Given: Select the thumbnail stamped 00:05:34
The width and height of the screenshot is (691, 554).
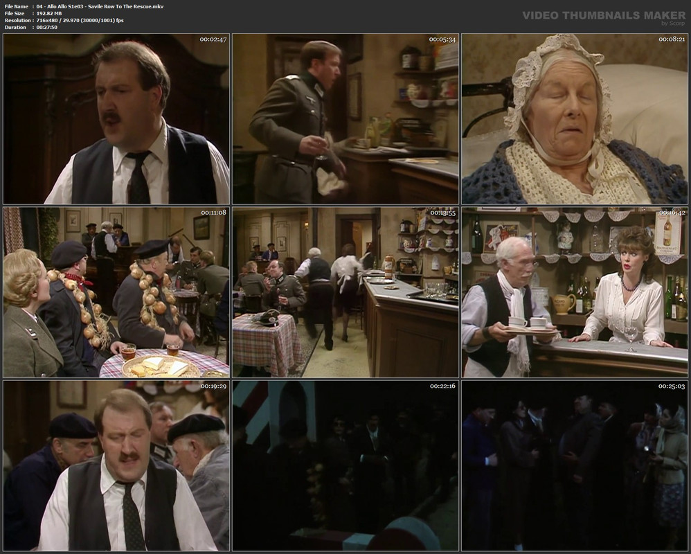Looking at the screenshot, I should point(345,119).
